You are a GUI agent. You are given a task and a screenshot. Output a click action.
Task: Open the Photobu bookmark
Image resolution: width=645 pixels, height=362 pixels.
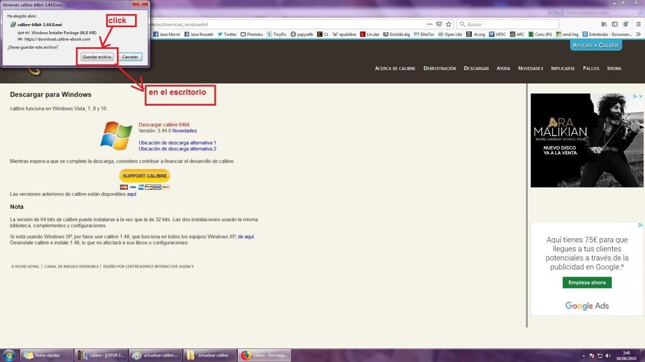click(251, 35)
